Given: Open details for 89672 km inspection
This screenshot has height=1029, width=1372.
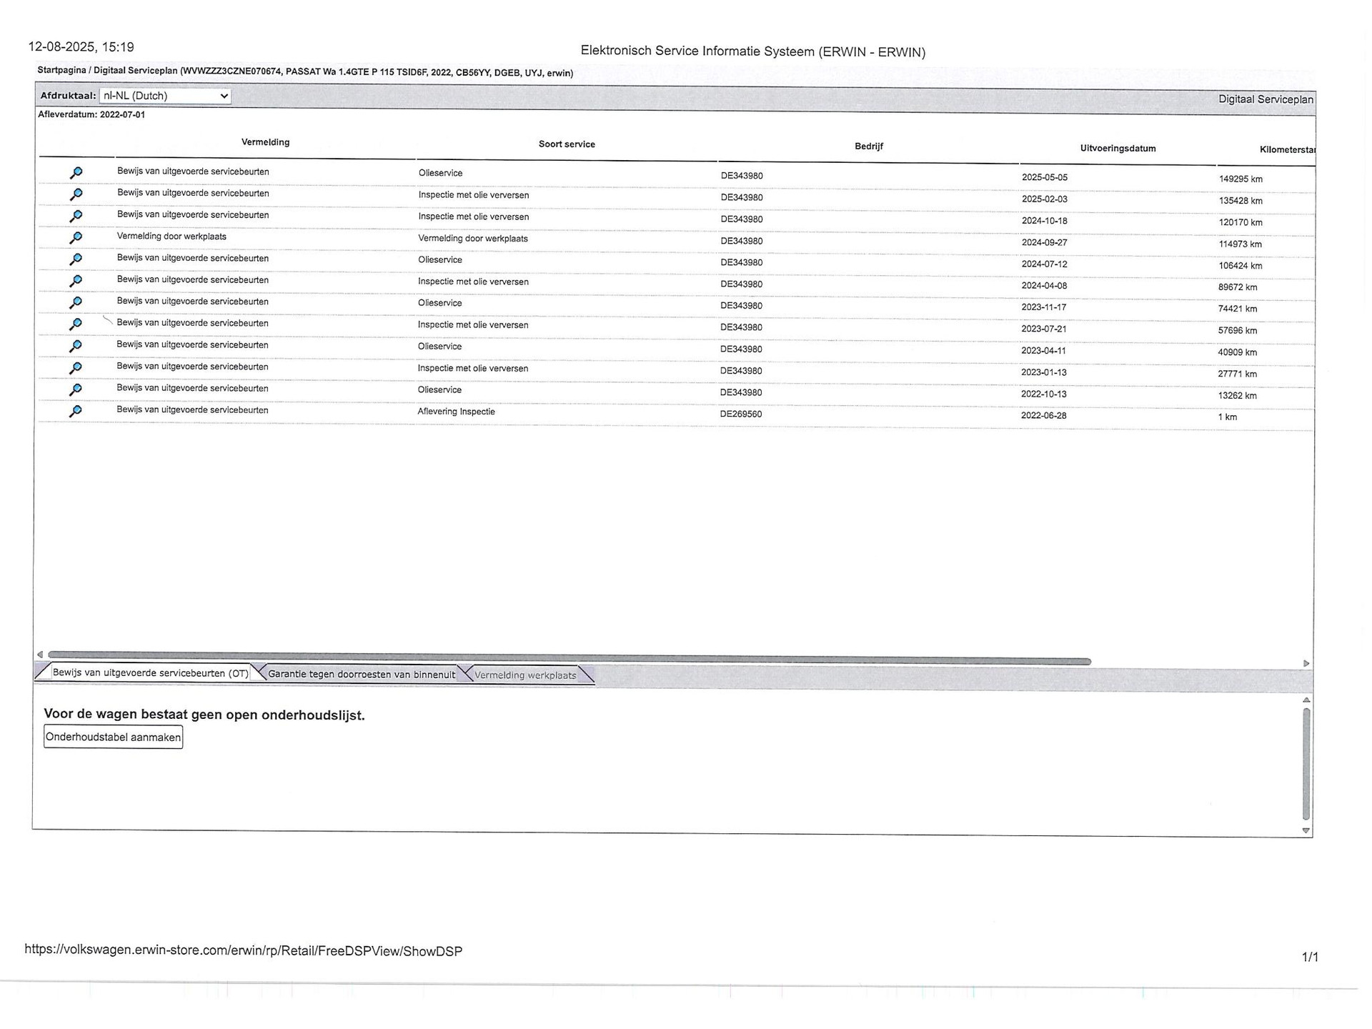Looking at the screenshot, I should point(76,281).
